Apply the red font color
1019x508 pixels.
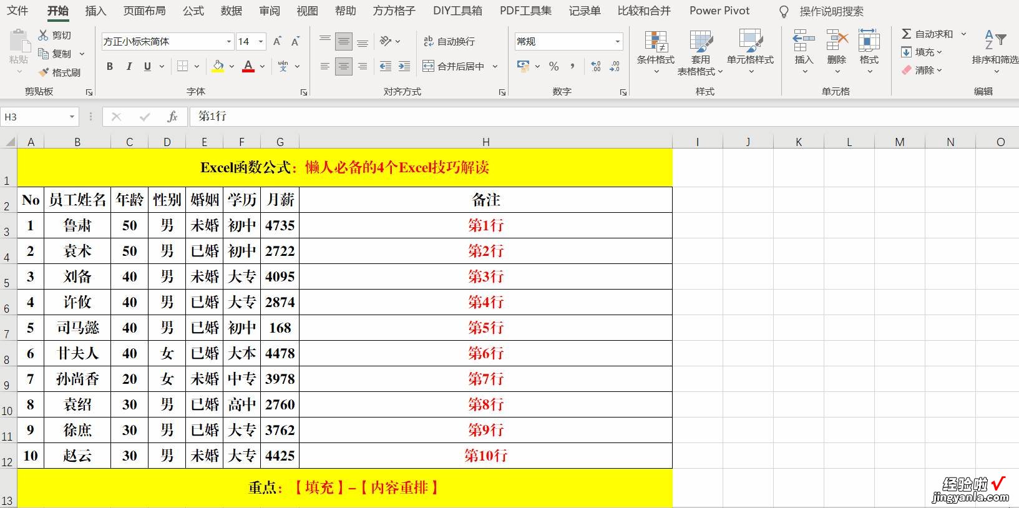pyautogui.click(x=248, y=66)
